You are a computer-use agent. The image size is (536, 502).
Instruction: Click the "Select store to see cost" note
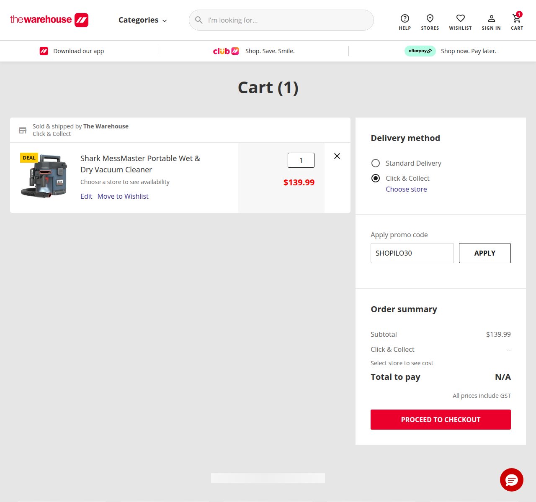402,363
